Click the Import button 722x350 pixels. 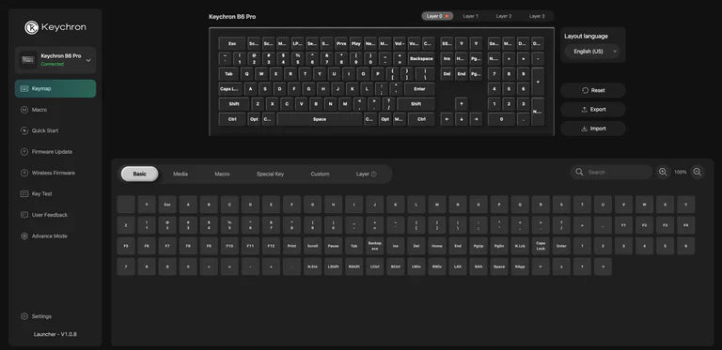click(x=593, y=129)
